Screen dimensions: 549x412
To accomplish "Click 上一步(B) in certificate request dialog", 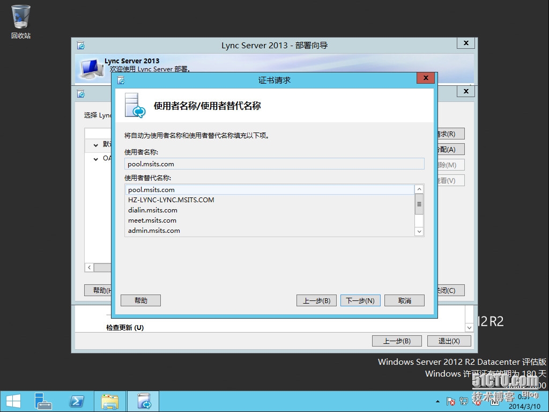I will coord(316,300).
